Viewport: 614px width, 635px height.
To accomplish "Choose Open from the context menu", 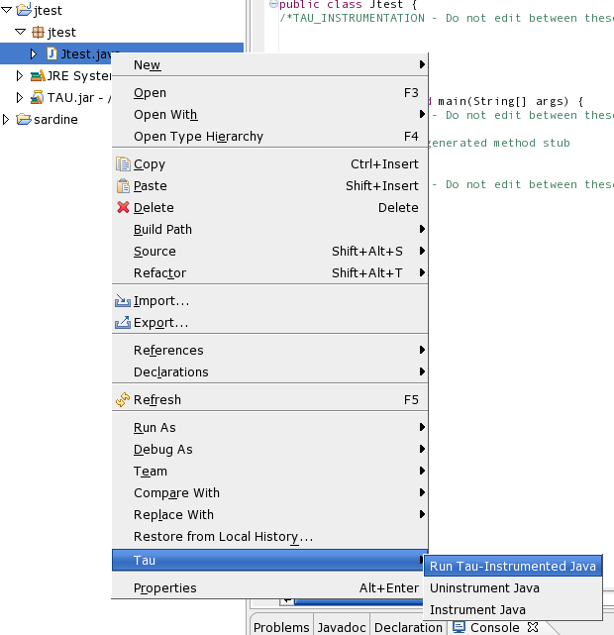I will (270, 93).
